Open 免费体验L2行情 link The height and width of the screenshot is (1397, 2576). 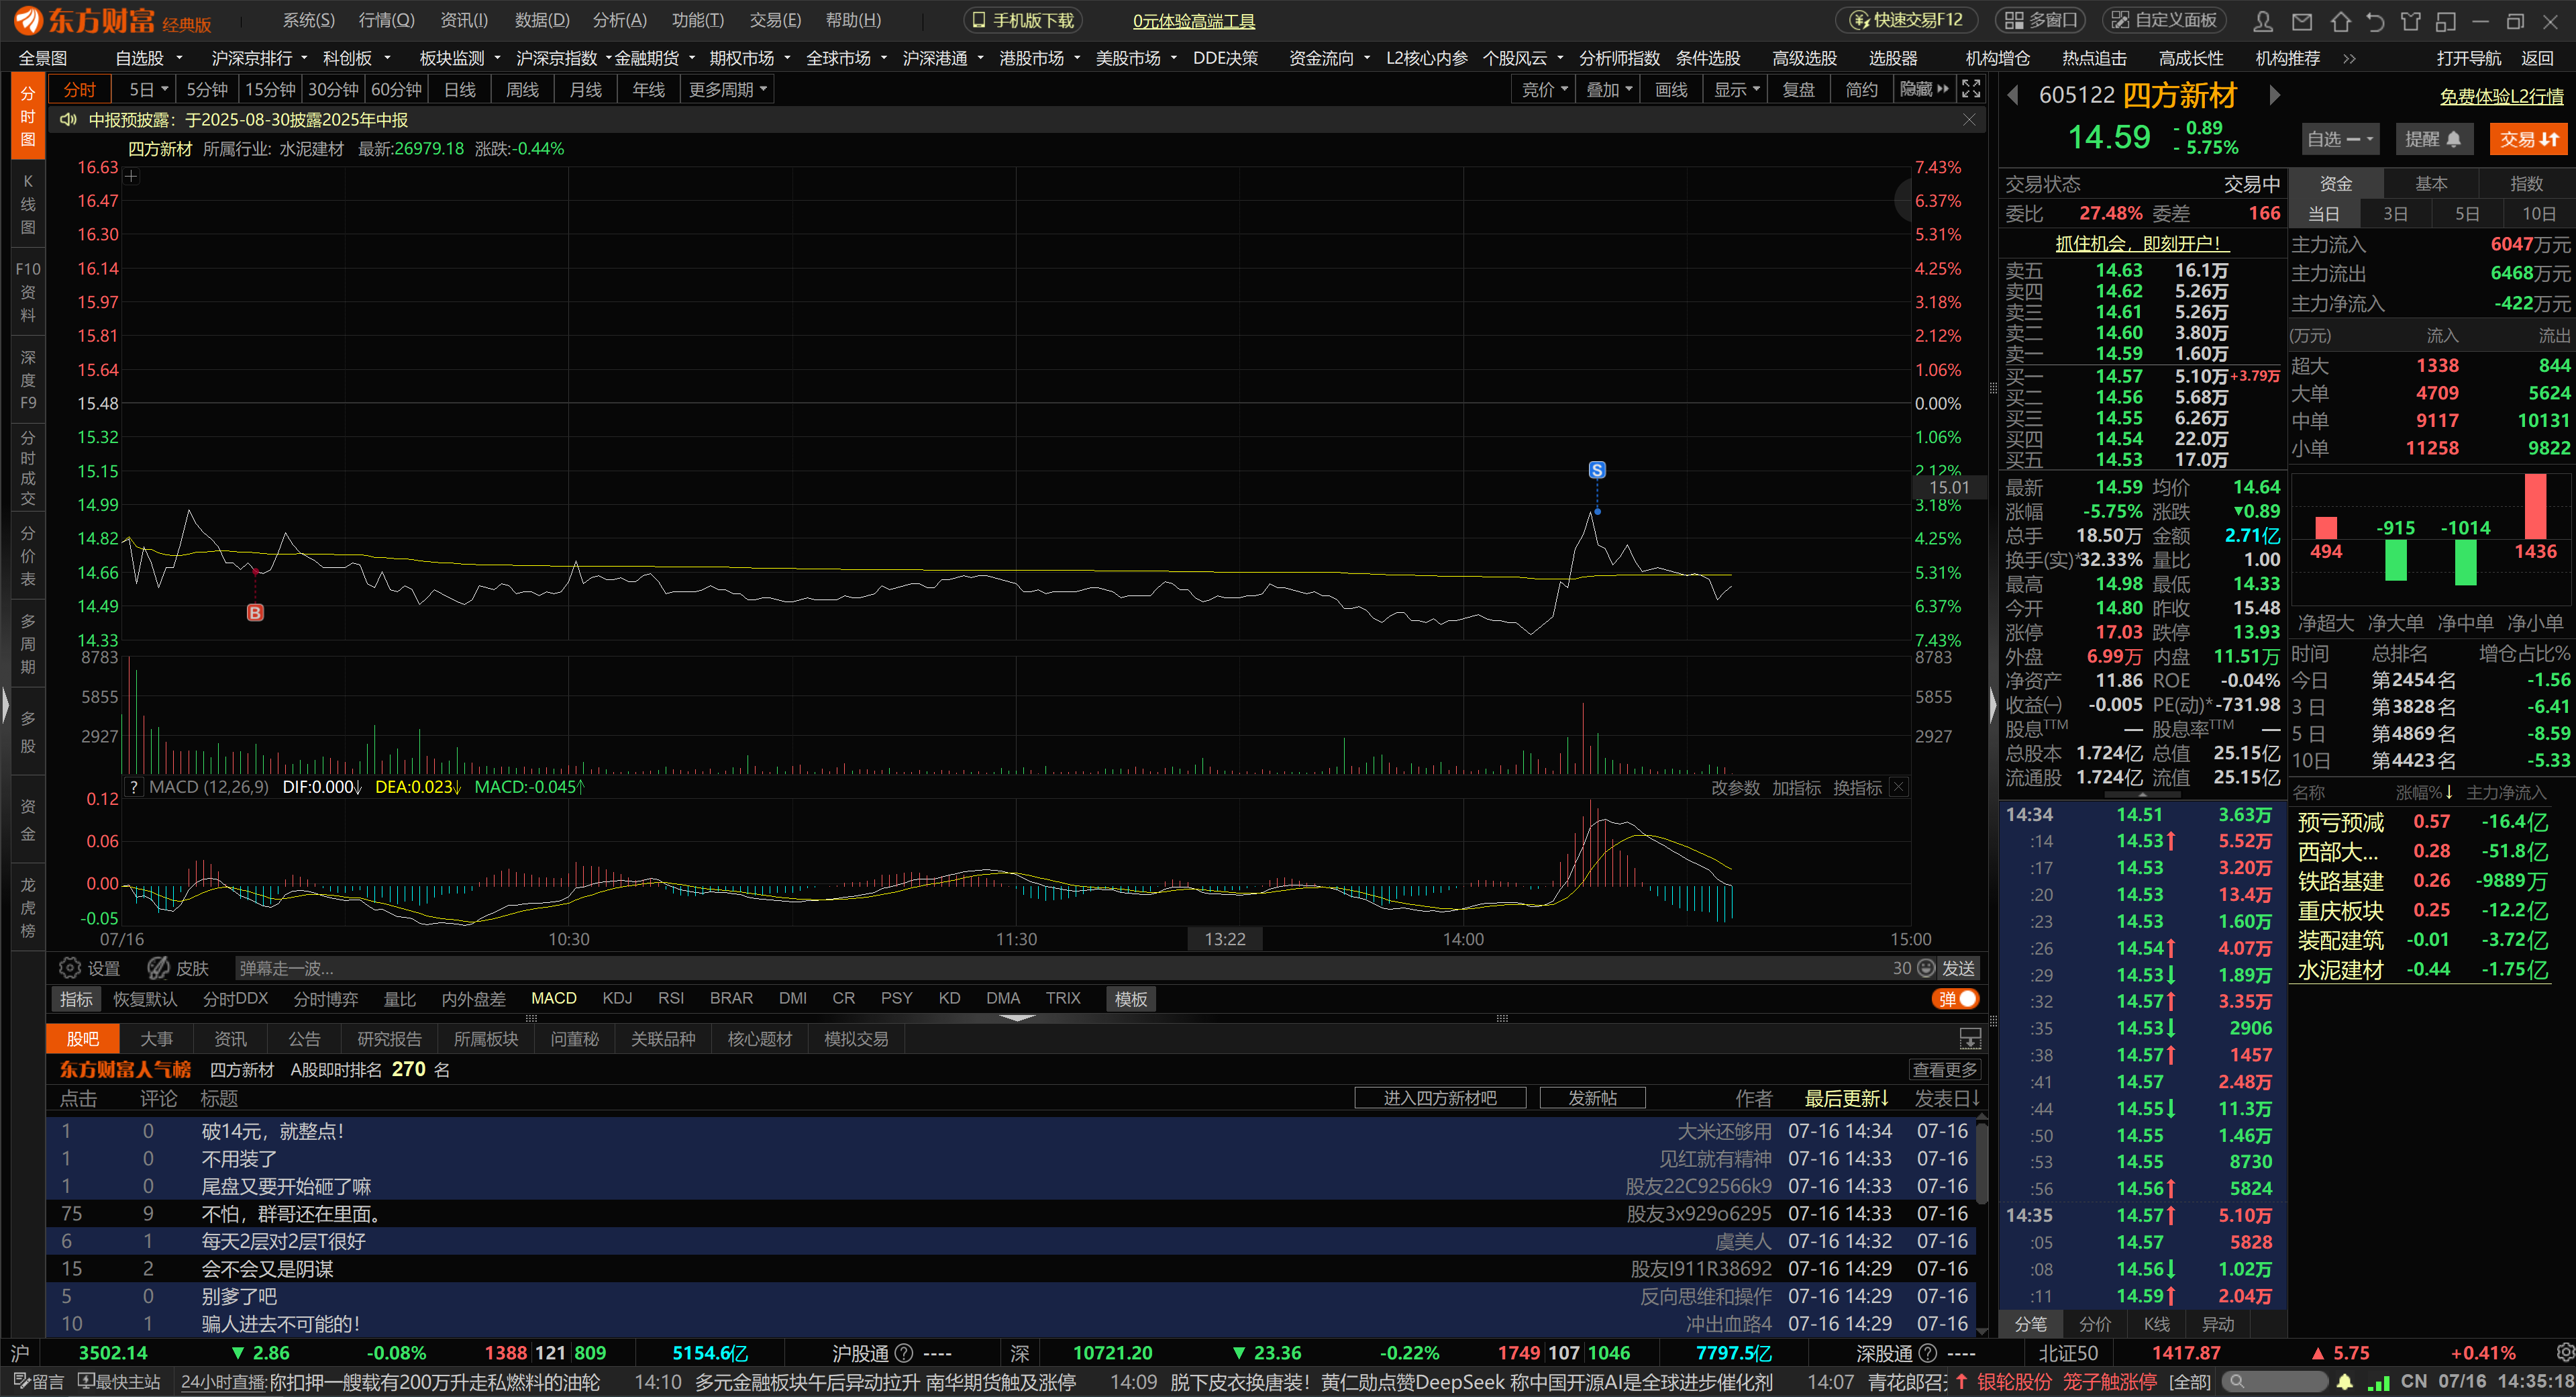tap(2501, 96)
